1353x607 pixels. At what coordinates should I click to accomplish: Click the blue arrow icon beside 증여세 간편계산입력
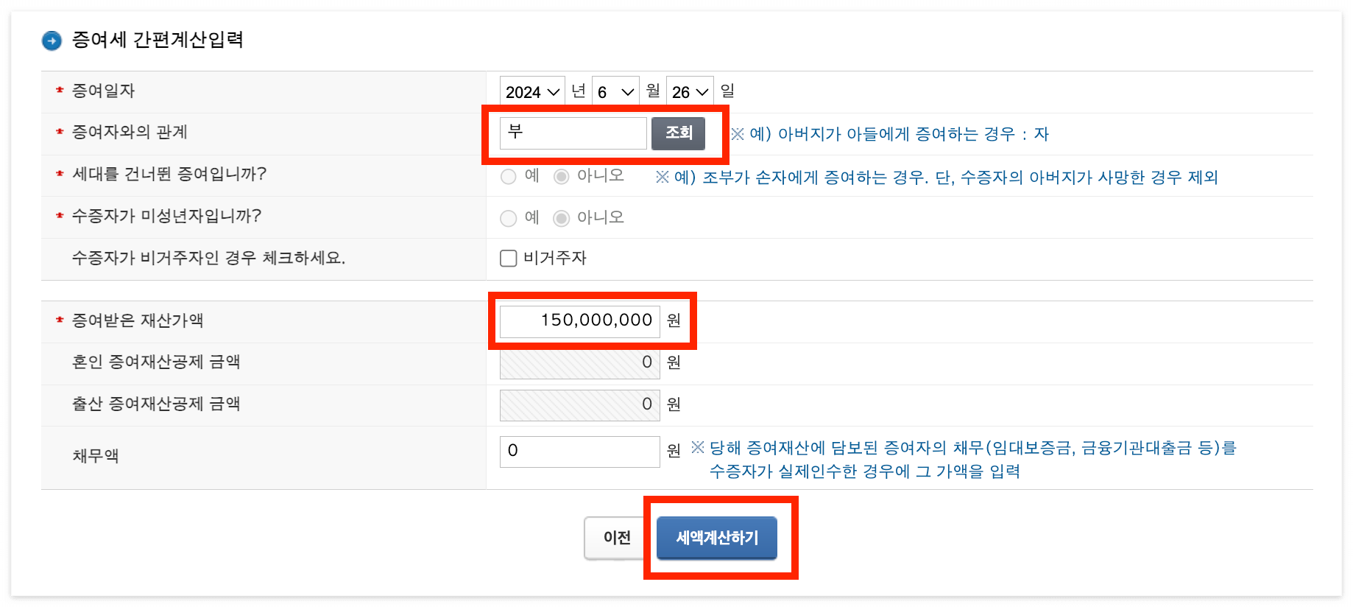coord(51,41)
